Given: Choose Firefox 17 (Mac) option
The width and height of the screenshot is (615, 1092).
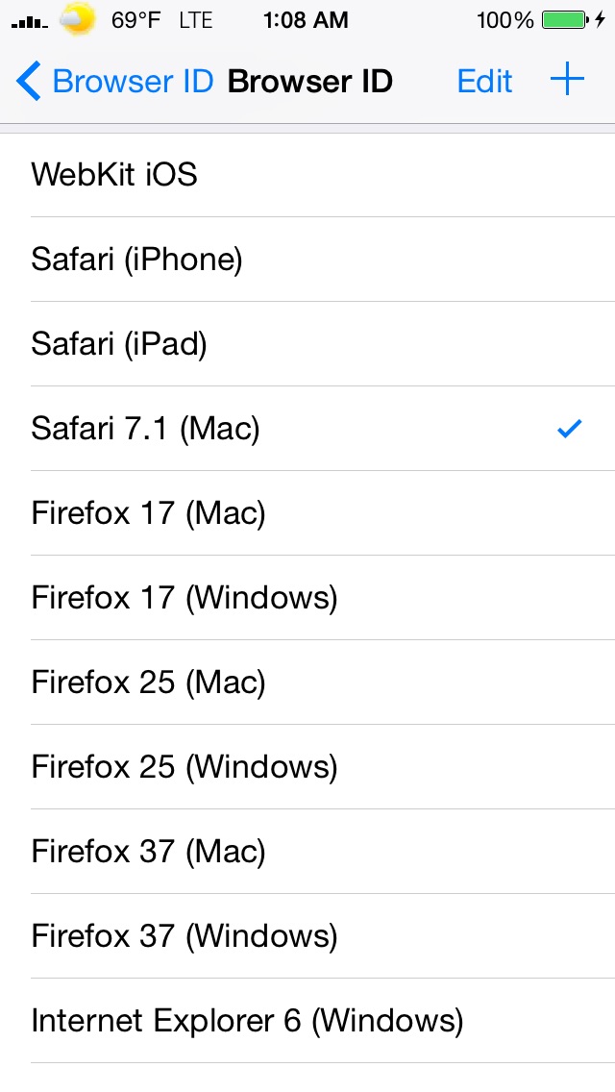Looking at the screenshot, I should [307, 513].
